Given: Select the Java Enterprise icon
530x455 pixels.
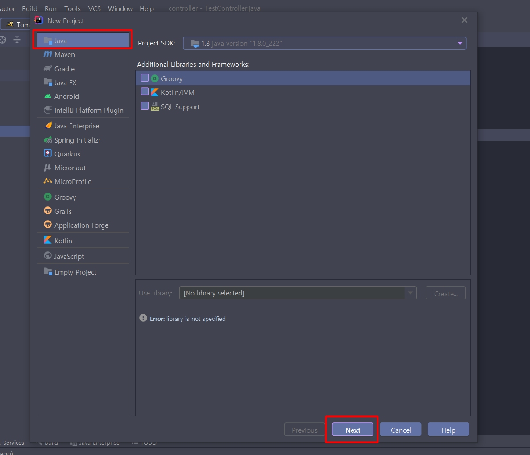Looking at the screenshot, I should (48, 126).
